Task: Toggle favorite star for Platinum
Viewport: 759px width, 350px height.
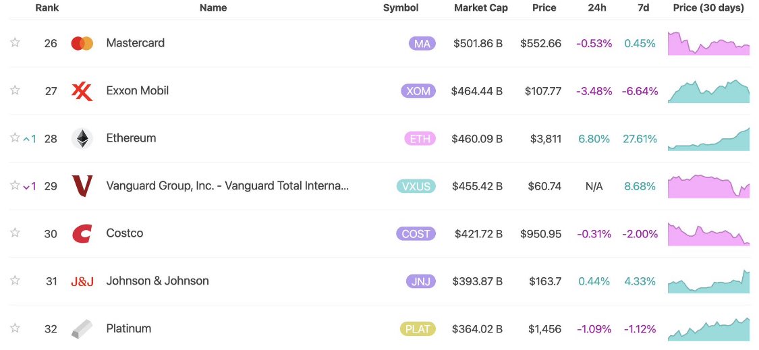Action: (15, 328)
